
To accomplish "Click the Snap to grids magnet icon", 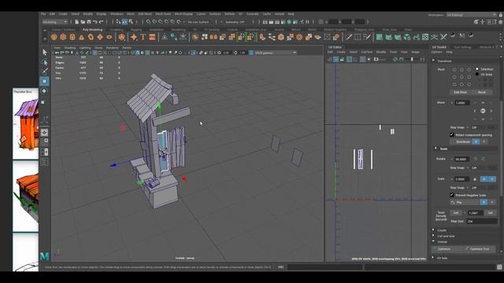I will 148,22.
